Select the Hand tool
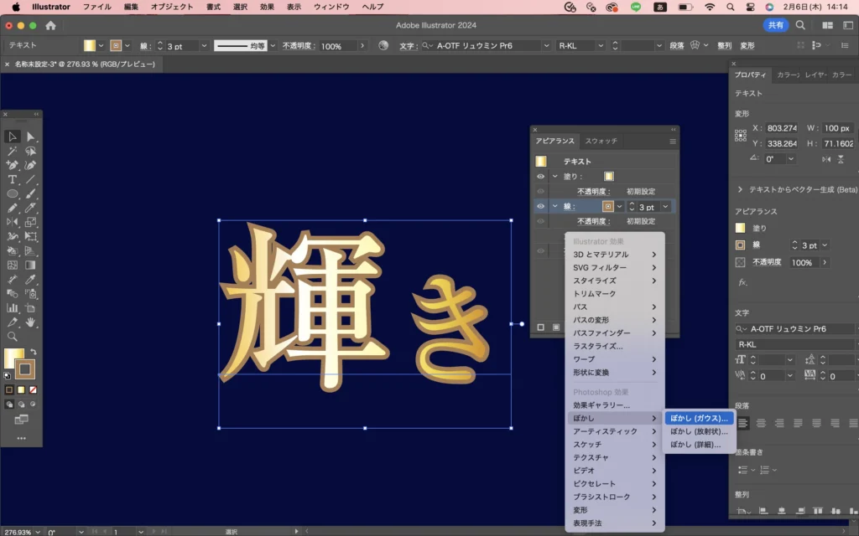This screenshot has width=859, height=536. 31,322
